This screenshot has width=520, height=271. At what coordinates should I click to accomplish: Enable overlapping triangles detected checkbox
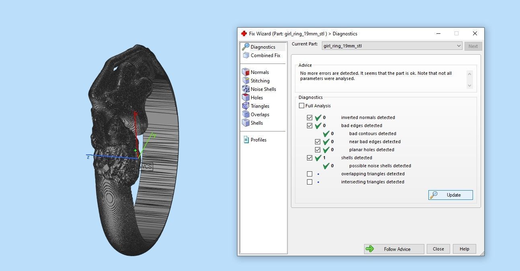309,174
